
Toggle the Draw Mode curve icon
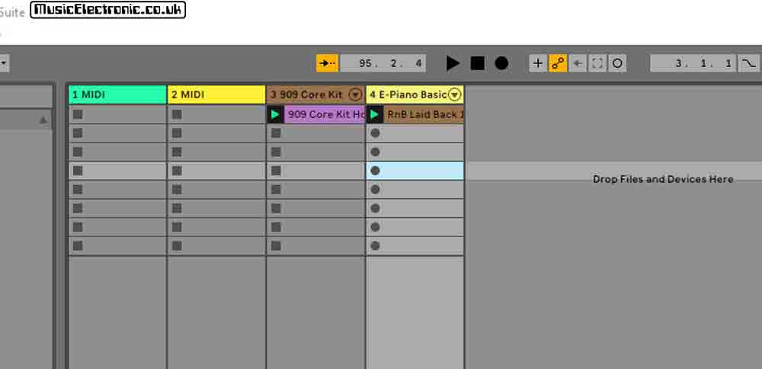(x=749, y=63)
